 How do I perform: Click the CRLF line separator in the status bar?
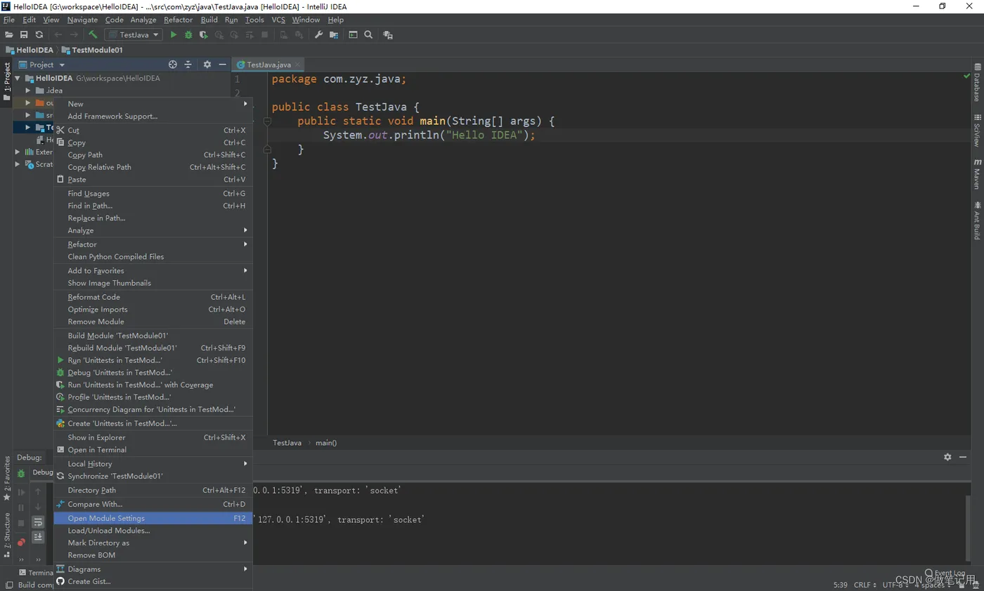[865, 585]
